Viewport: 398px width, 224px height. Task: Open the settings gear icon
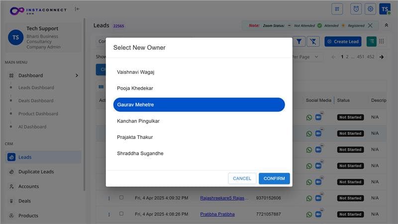point(370,9)
